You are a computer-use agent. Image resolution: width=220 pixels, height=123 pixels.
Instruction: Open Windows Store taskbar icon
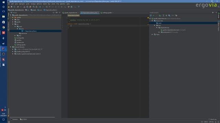(x=3, y=22)
